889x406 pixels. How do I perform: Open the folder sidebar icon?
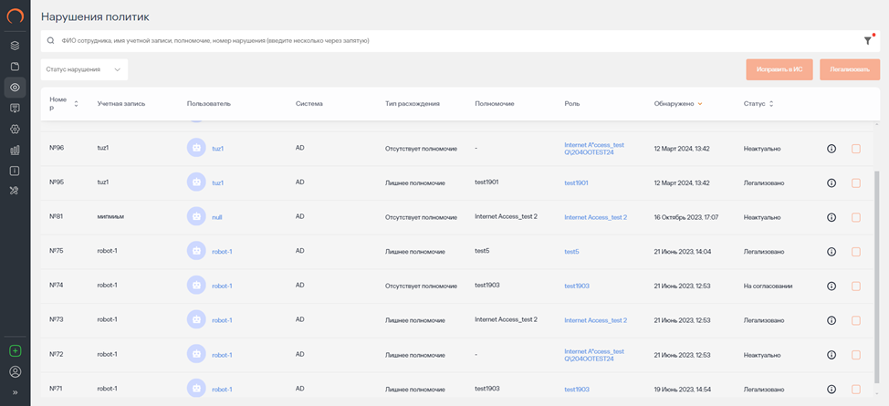(16, 67)
